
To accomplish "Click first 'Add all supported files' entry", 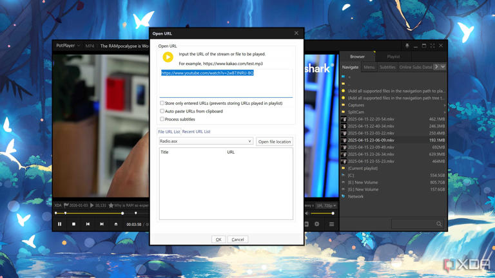I will pyautogui.click(x=393, y=91).
